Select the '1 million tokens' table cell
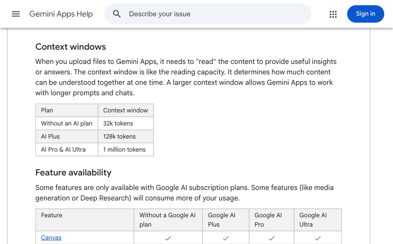 click(x=126, y=150)
